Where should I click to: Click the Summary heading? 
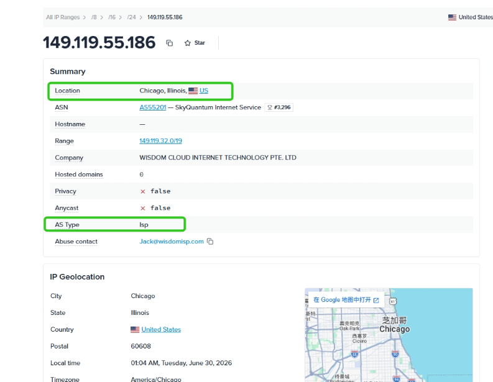click(x=68, y=71)
